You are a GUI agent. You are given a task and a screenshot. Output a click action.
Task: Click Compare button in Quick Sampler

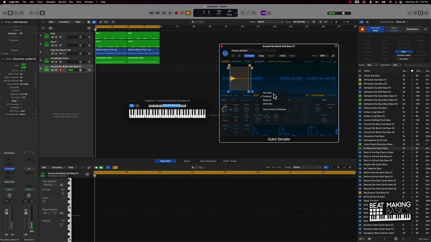click(249, 56)
